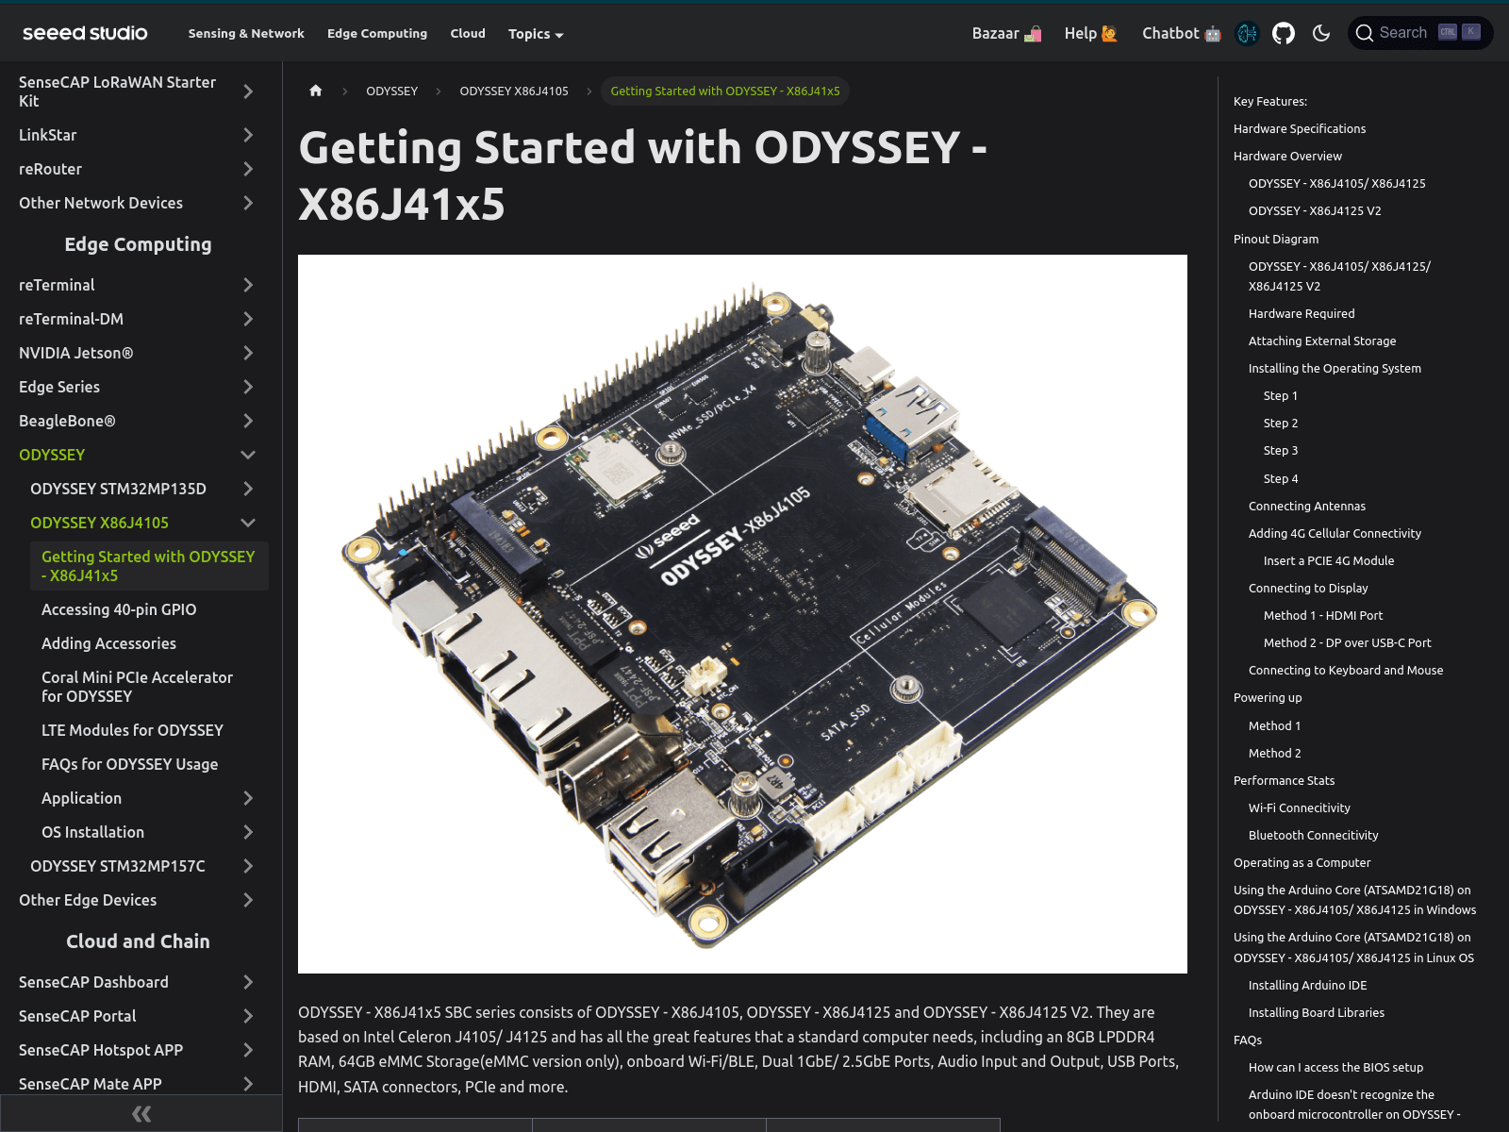Click the ODYSSEY breadcrumb
Viewport: 1509px width, 1132px height.
point(391,91)
